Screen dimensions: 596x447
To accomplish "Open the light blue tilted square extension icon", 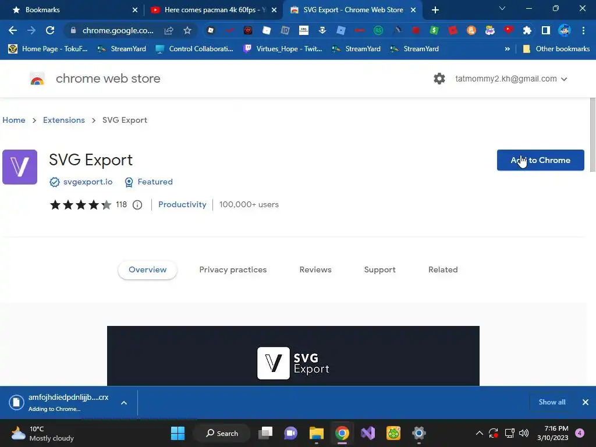I will [x=341, y=30].
